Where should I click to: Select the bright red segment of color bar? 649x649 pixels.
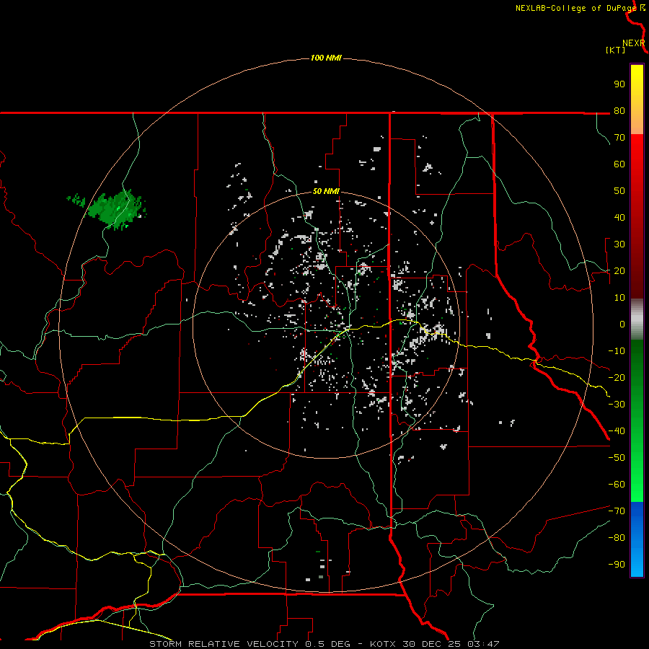point(637,151)
